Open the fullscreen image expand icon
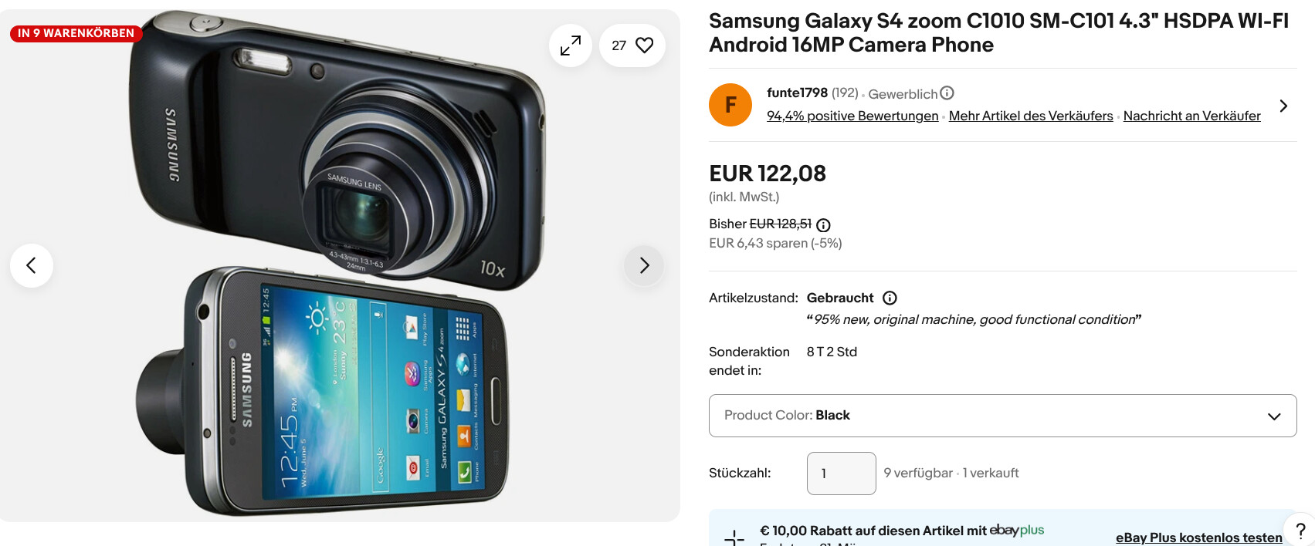The width and height of the screenshot is (1315, 546). coord(571,45)
